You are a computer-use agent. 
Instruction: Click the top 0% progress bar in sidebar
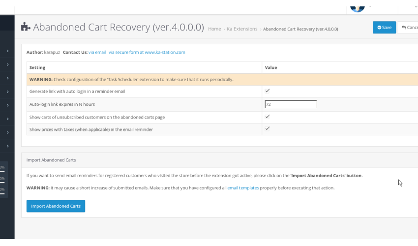2,169
